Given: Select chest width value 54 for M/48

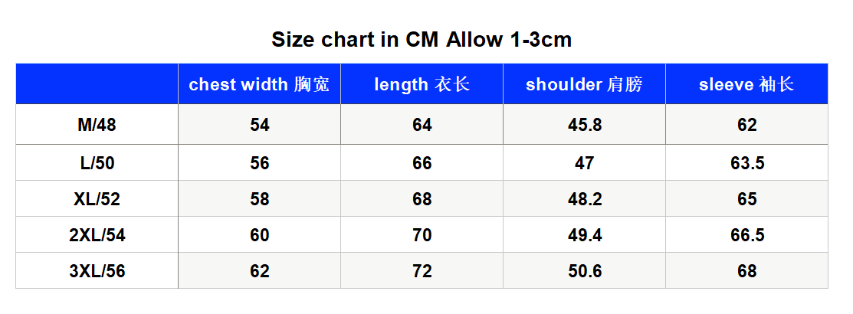Looking at the screenshot, I should (x=260, y=125).
